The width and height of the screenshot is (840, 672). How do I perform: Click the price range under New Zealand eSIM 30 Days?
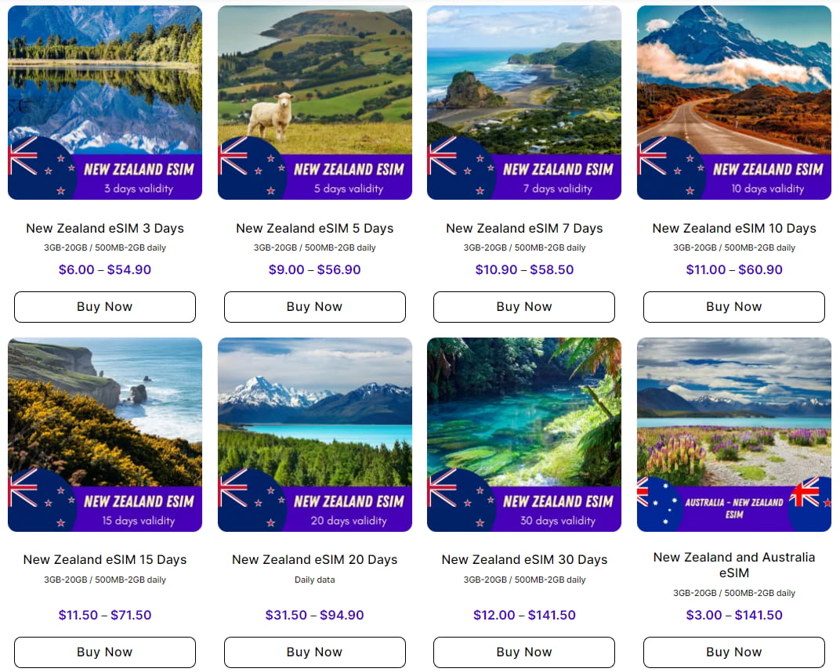tap(523, 615)
